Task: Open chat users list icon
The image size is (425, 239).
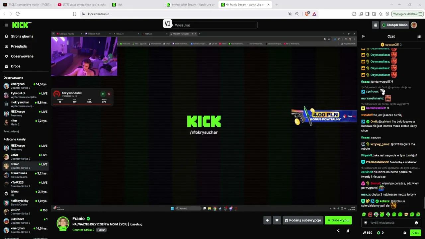Action: 419,36
